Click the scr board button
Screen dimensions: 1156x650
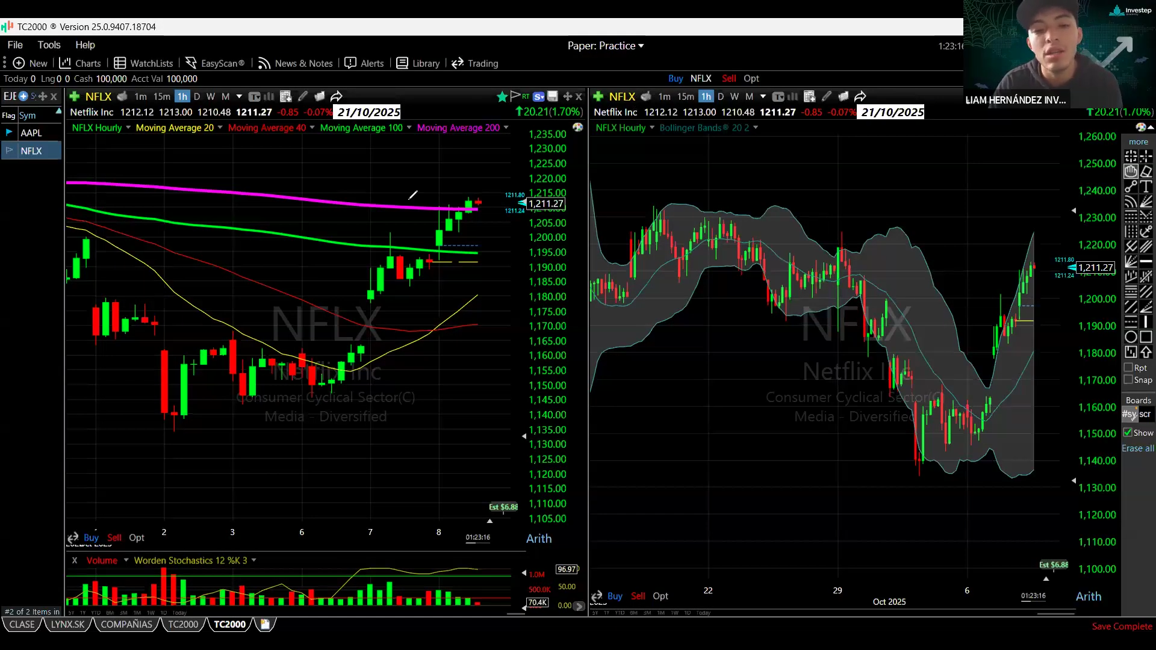(x=1145, y=414)
